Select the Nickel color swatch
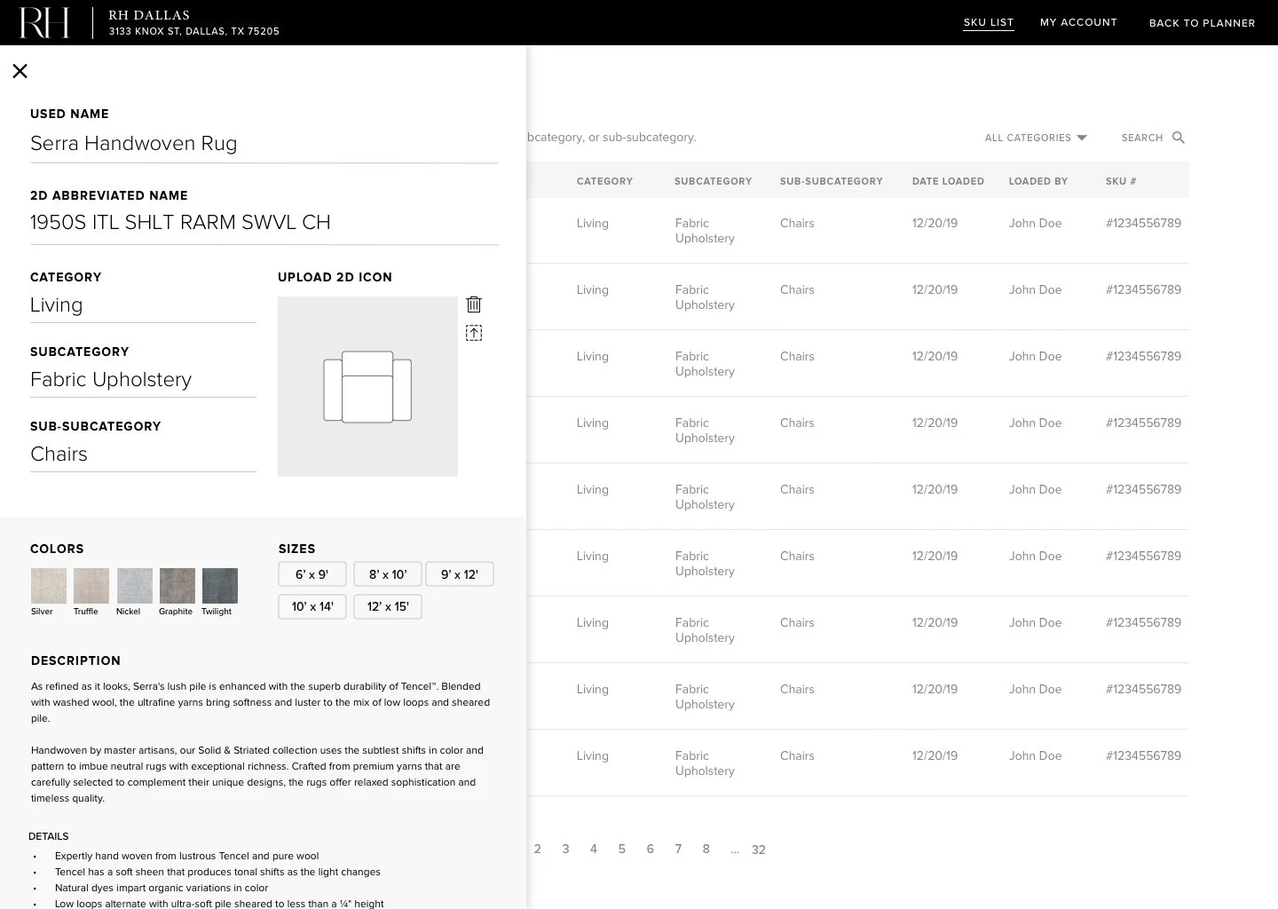This screenshot has width=1278, height=909. (135, 586)
